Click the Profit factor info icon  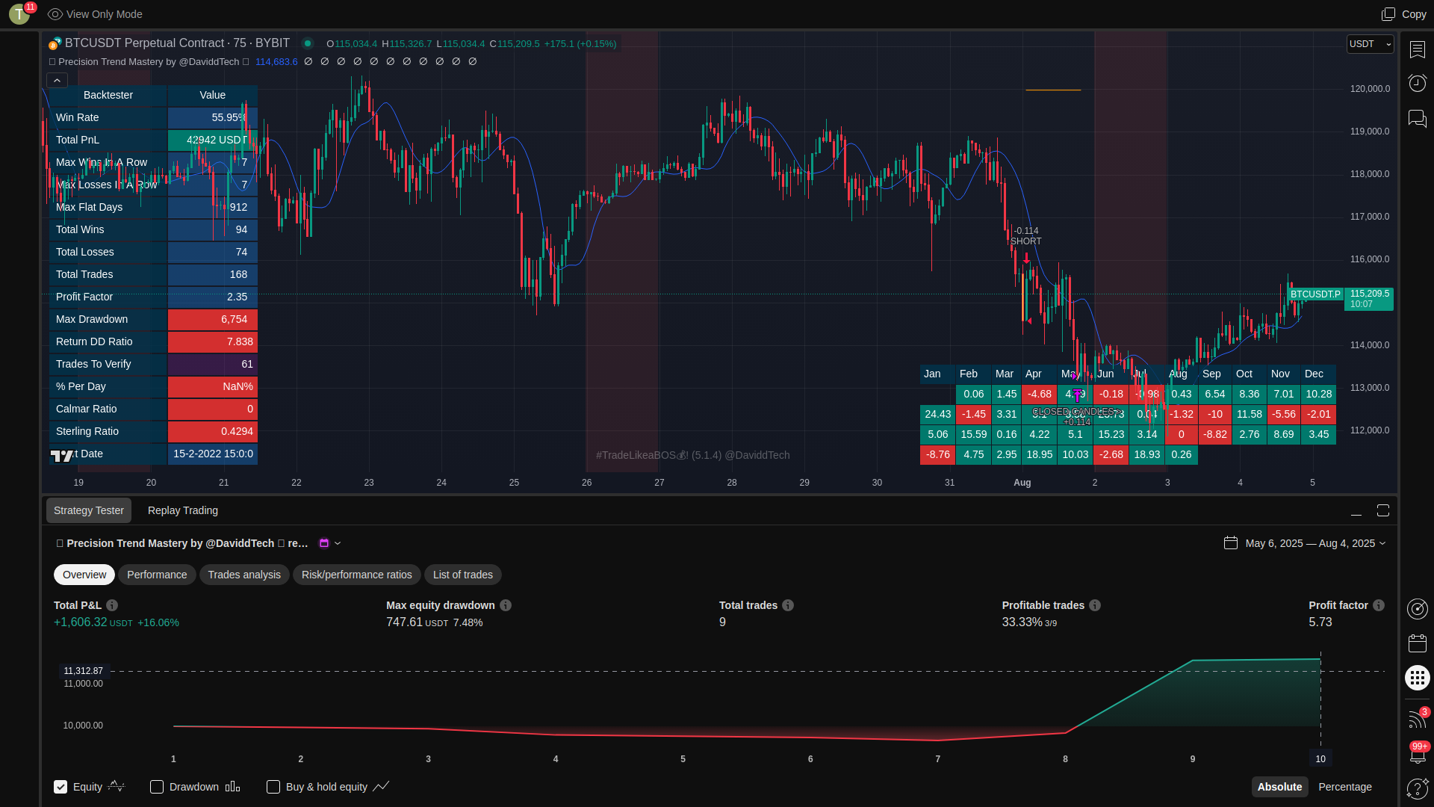coord(1379,605)
